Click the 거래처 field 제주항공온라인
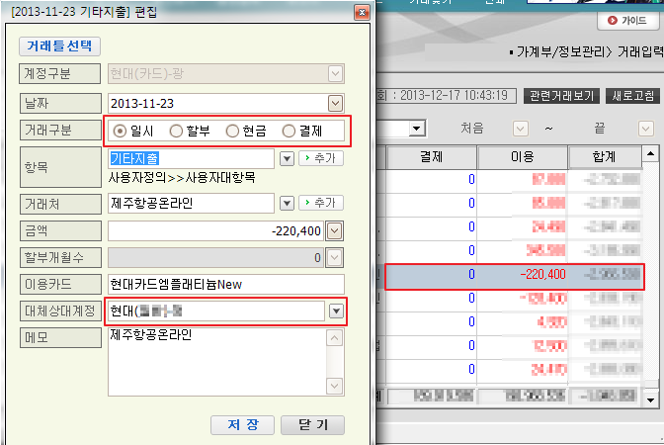 pos(191,204)
